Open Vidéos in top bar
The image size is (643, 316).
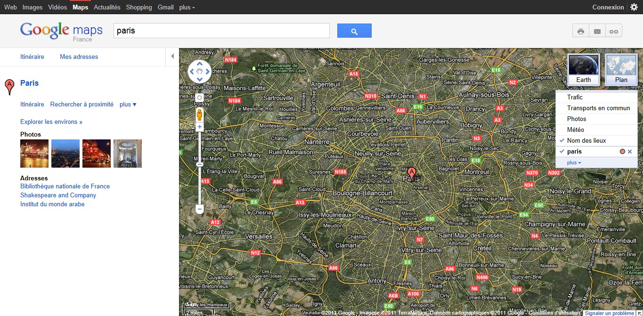coord(57,7)
